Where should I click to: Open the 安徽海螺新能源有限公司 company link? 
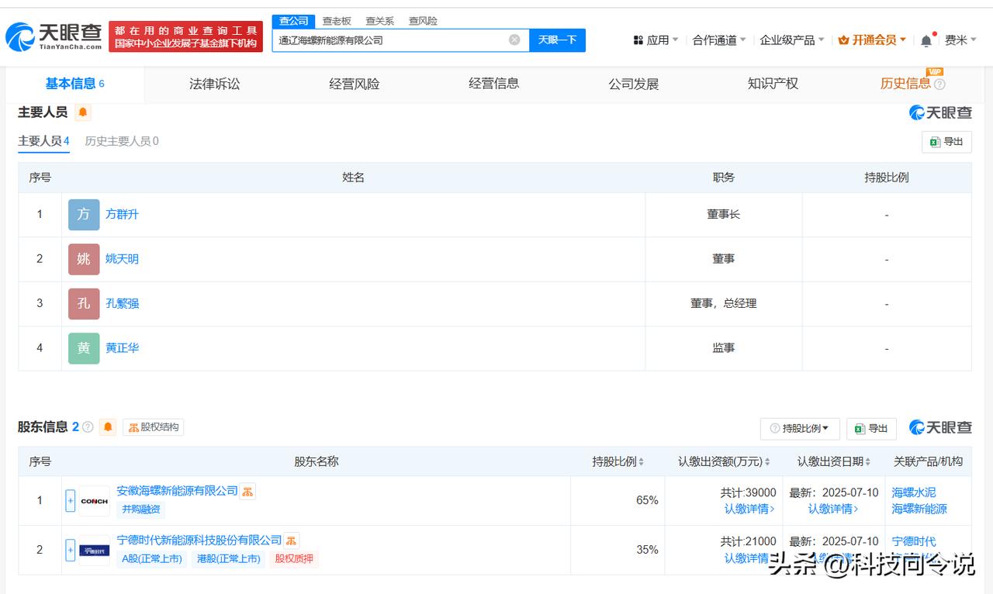pyautogui.click(x=177, y=491)
